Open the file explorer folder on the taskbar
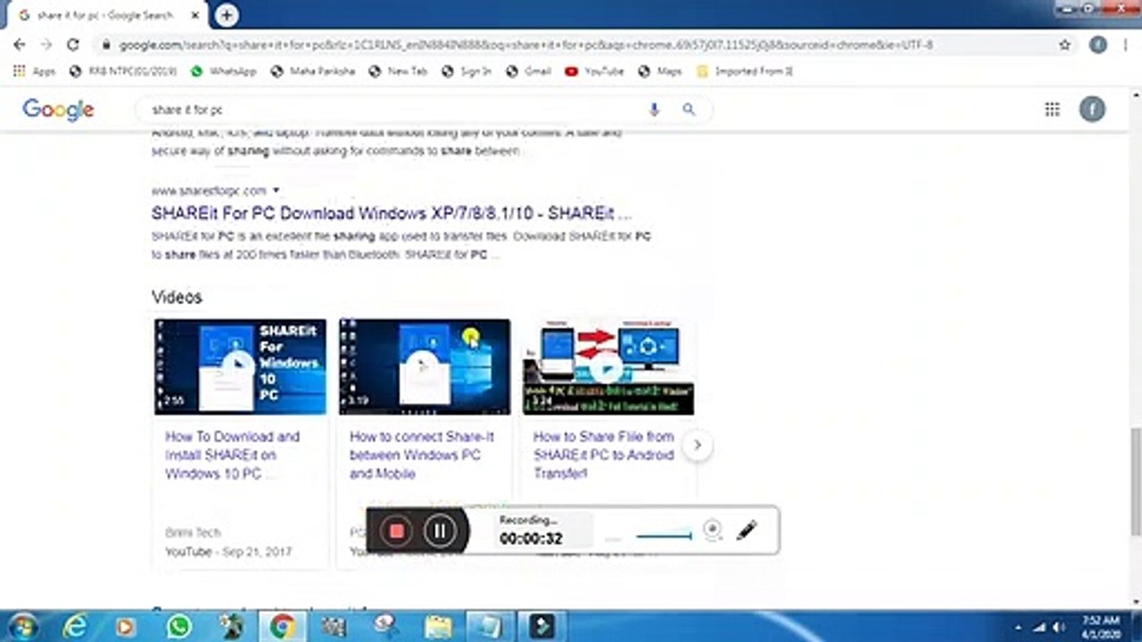 tap(438, 626)
